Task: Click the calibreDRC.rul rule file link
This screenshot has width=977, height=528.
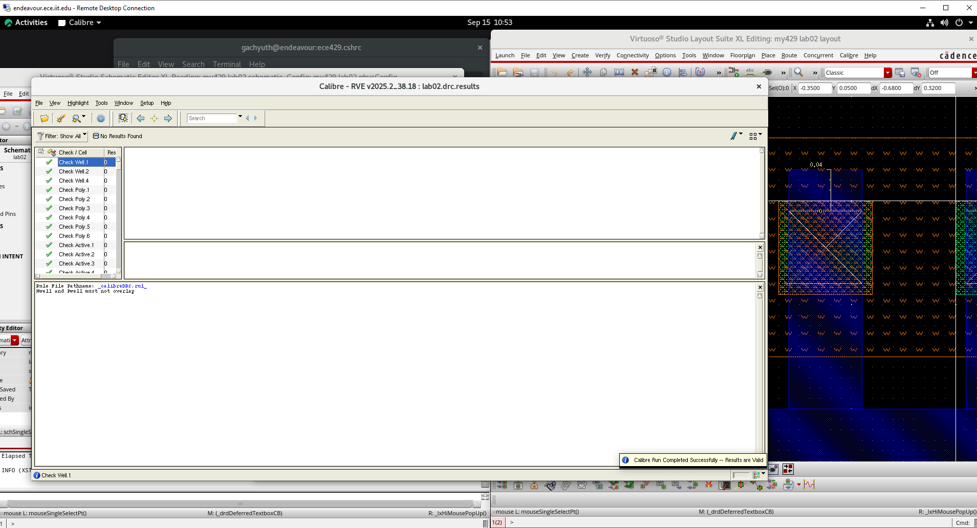Action: pos(122,286)
